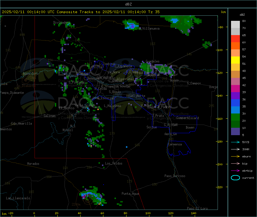Click the Pampa_Diamante label
This screenshot has height=217, width=257.
[12, 93]
